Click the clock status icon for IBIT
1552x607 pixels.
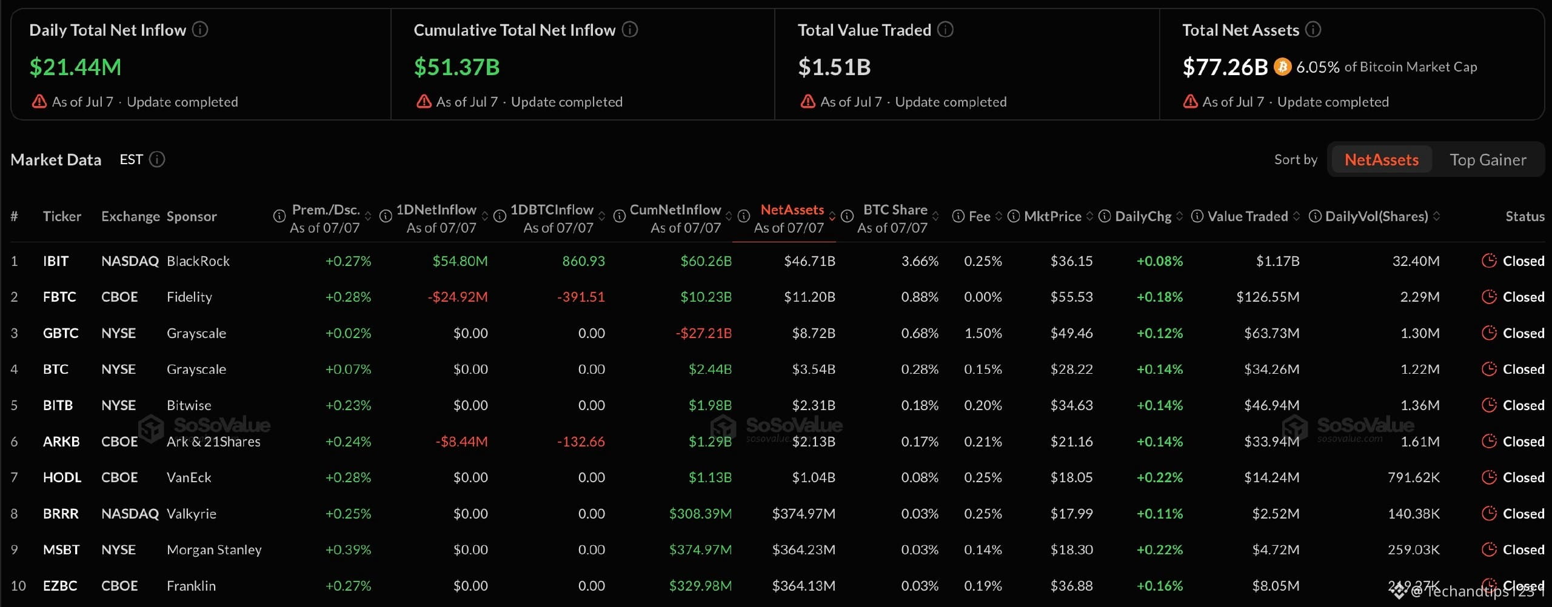tap(1489, 261)
